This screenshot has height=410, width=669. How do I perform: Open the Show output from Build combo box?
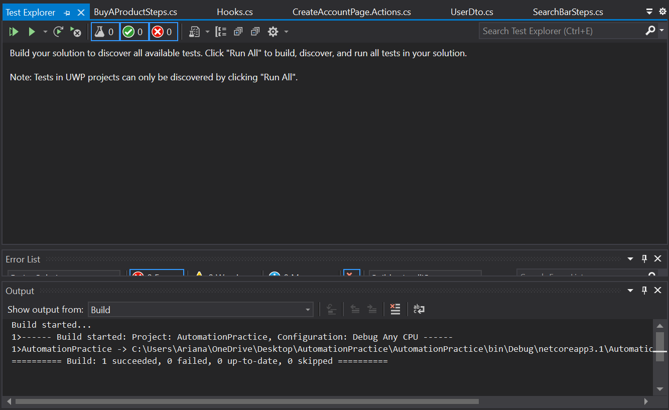point(201,310)
